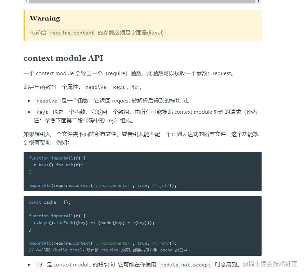This screenshot has height=275, width=305.
Task: Click the module.hot.accept inline code
Action: pyautogui.click(x=185, y=265)
